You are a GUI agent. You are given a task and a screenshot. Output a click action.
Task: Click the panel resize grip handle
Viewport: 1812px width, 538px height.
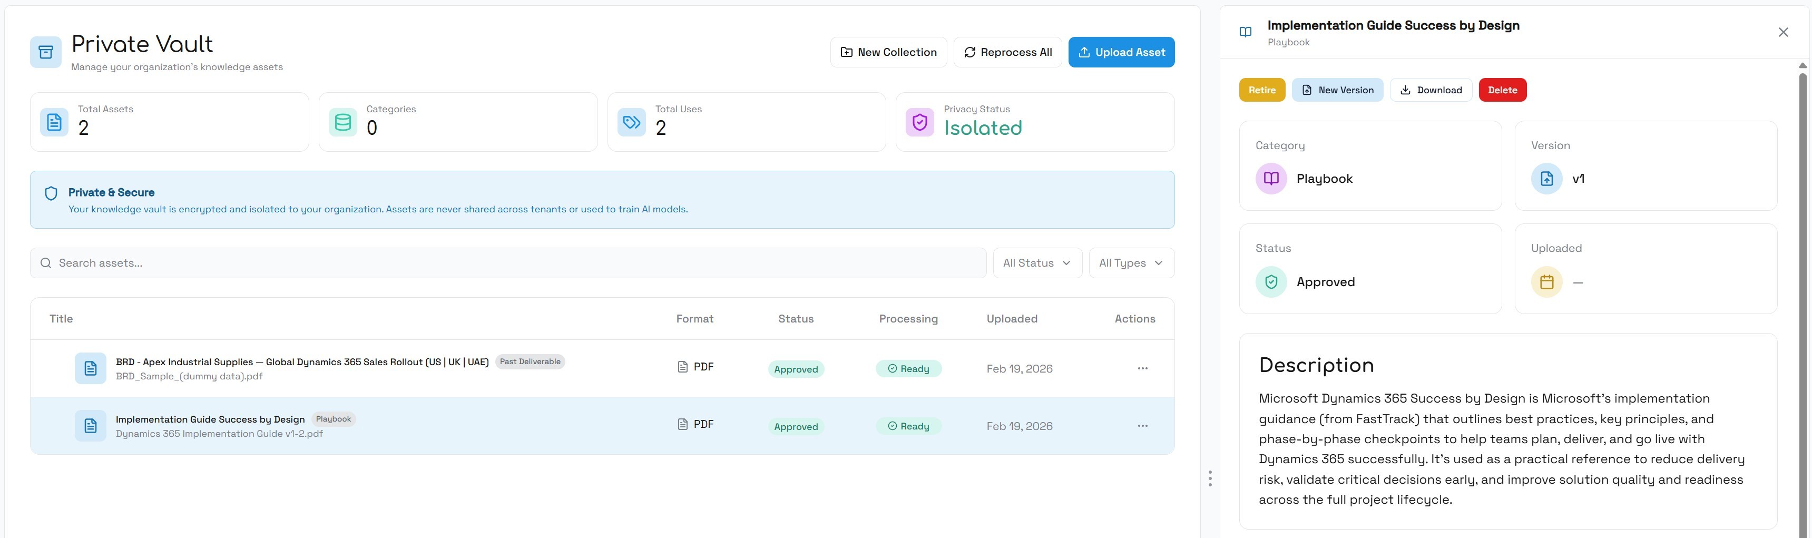pyautogui.click(x=1210, y=479)
